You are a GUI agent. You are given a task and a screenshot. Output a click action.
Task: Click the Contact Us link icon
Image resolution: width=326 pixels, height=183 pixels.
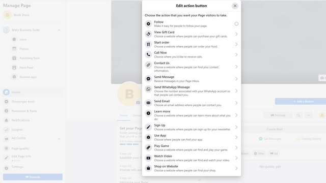tap(148, 65)
